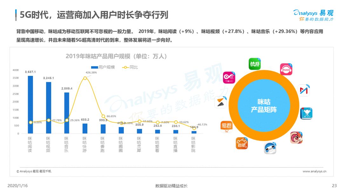Click the 咪咕爱看 axis label
Screen dimensions: 343x193
(x=157, y=144)
